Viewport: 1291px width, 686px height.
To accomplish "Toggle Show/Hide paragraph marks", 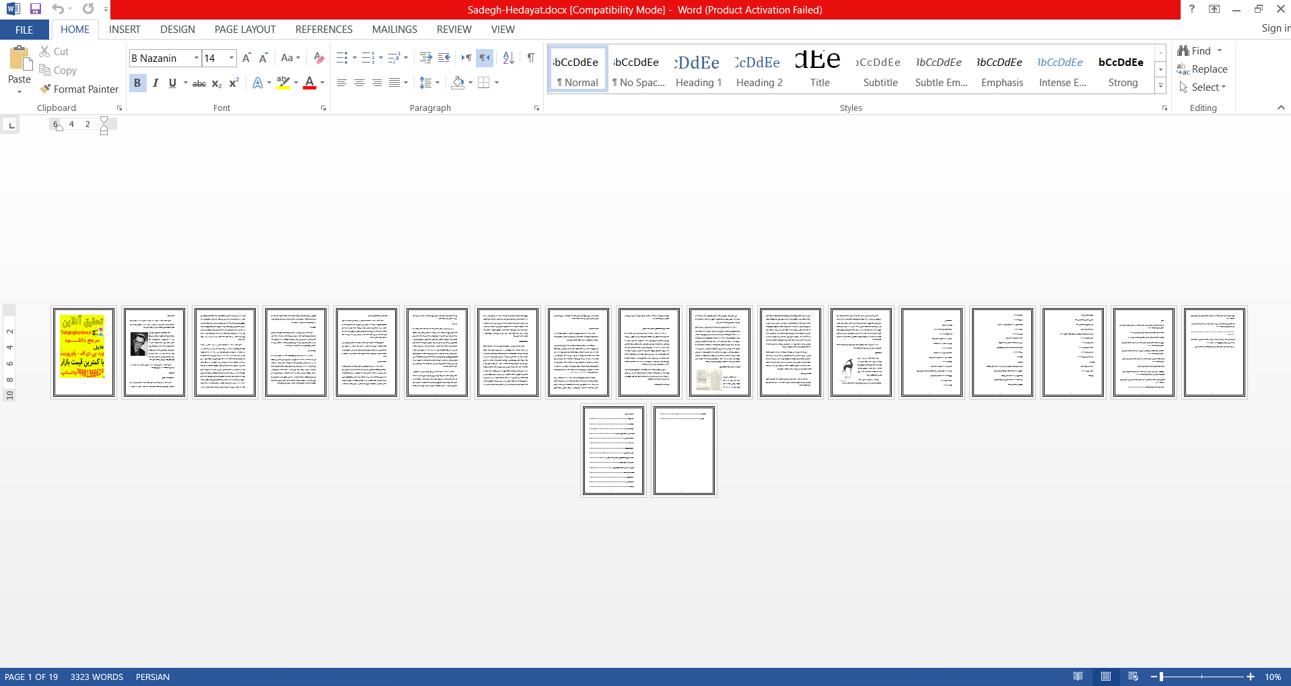I will pyautogui.click(x=531, y=58).
